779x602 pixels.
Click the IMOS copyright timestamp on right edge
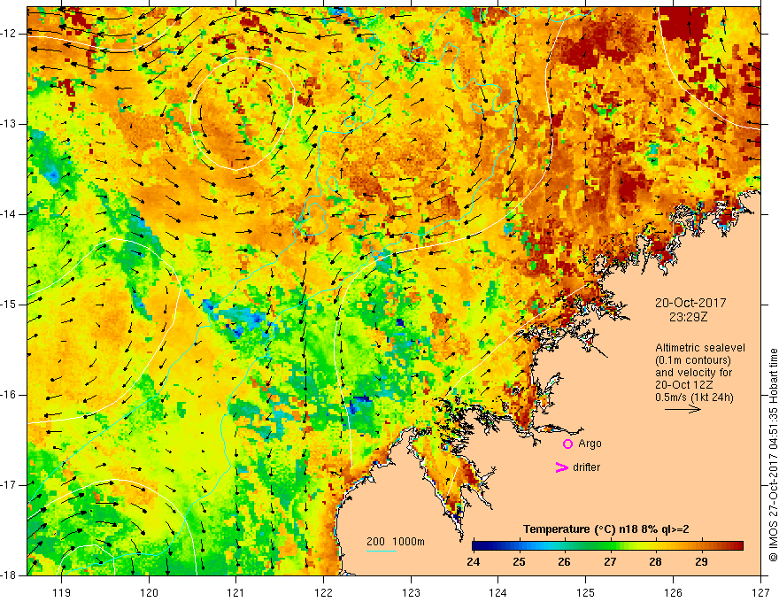point(773,455)
